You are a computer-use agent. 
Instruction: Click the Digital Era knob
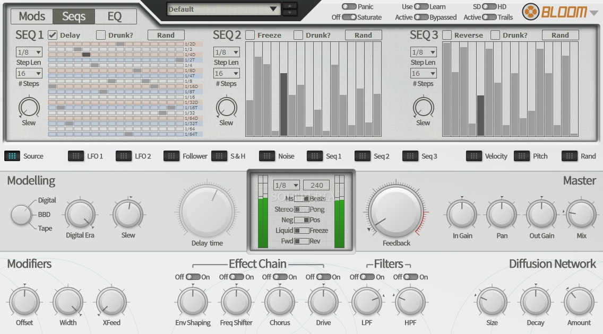80,215
